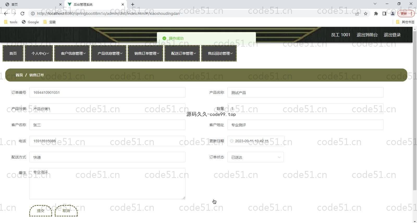417x223 pixels.
Task: Expand the 个人中心 menu
Action: click(39, 53)
